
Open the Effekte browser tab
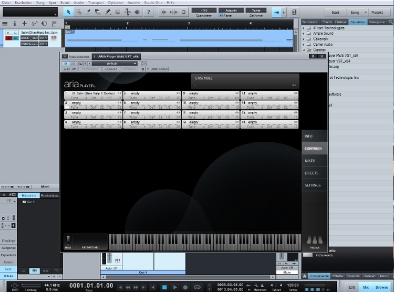pos(337,276)
